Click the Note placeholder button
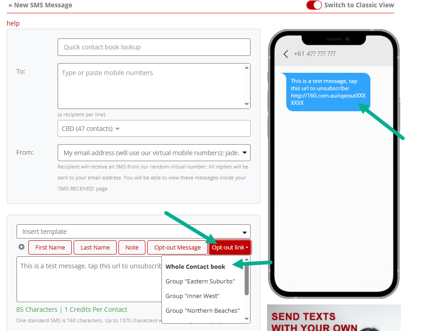This screenshot has width=423, height=331. click(132, 247)
